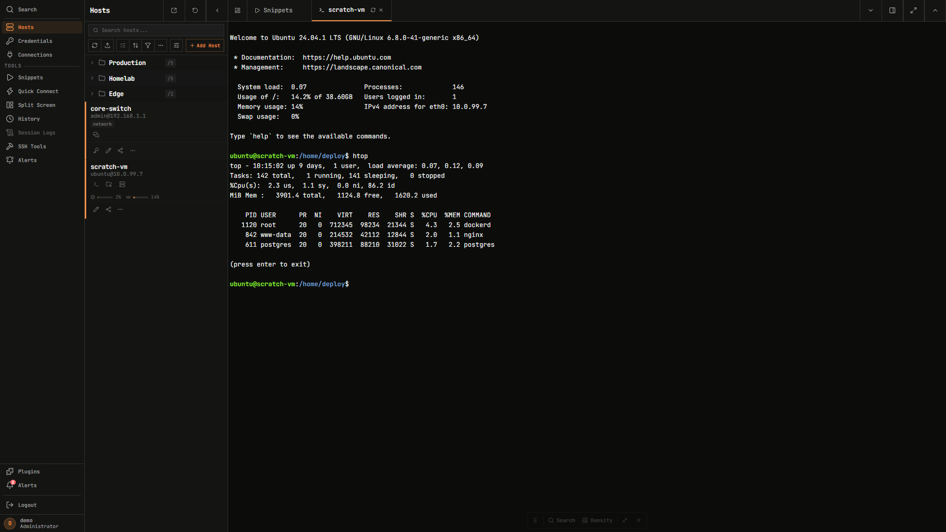Click the Search hosts input field
The image size is (946, 532).
tap(156, 30)
